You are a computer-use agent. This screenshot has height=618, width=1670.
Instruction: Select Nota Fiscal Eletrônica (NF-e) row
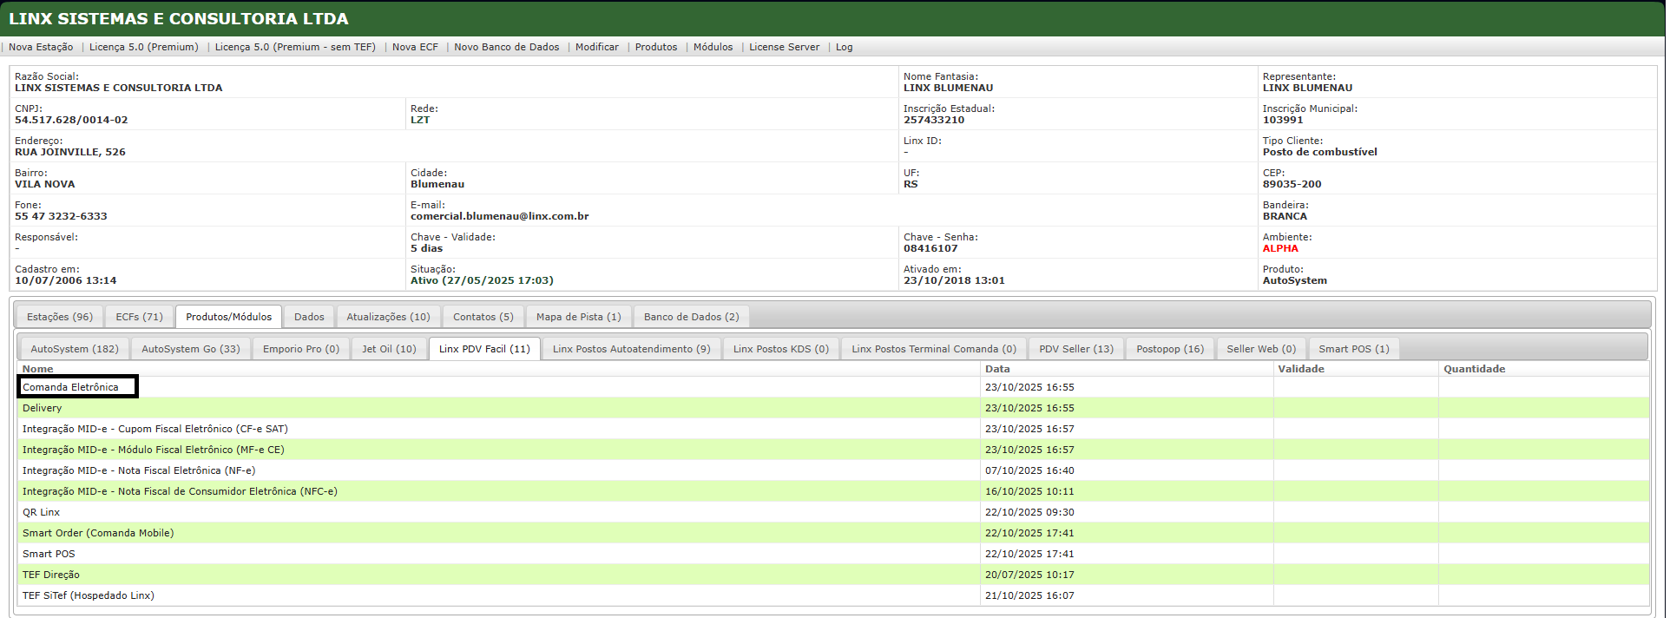point(833,470)
